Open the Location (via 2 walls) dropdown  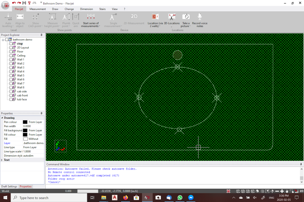[160, 26]
